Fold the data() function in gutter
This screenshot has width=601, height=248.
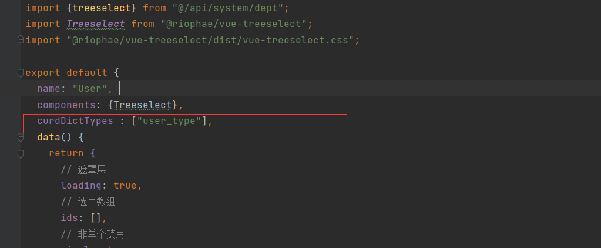pos(21,138)
